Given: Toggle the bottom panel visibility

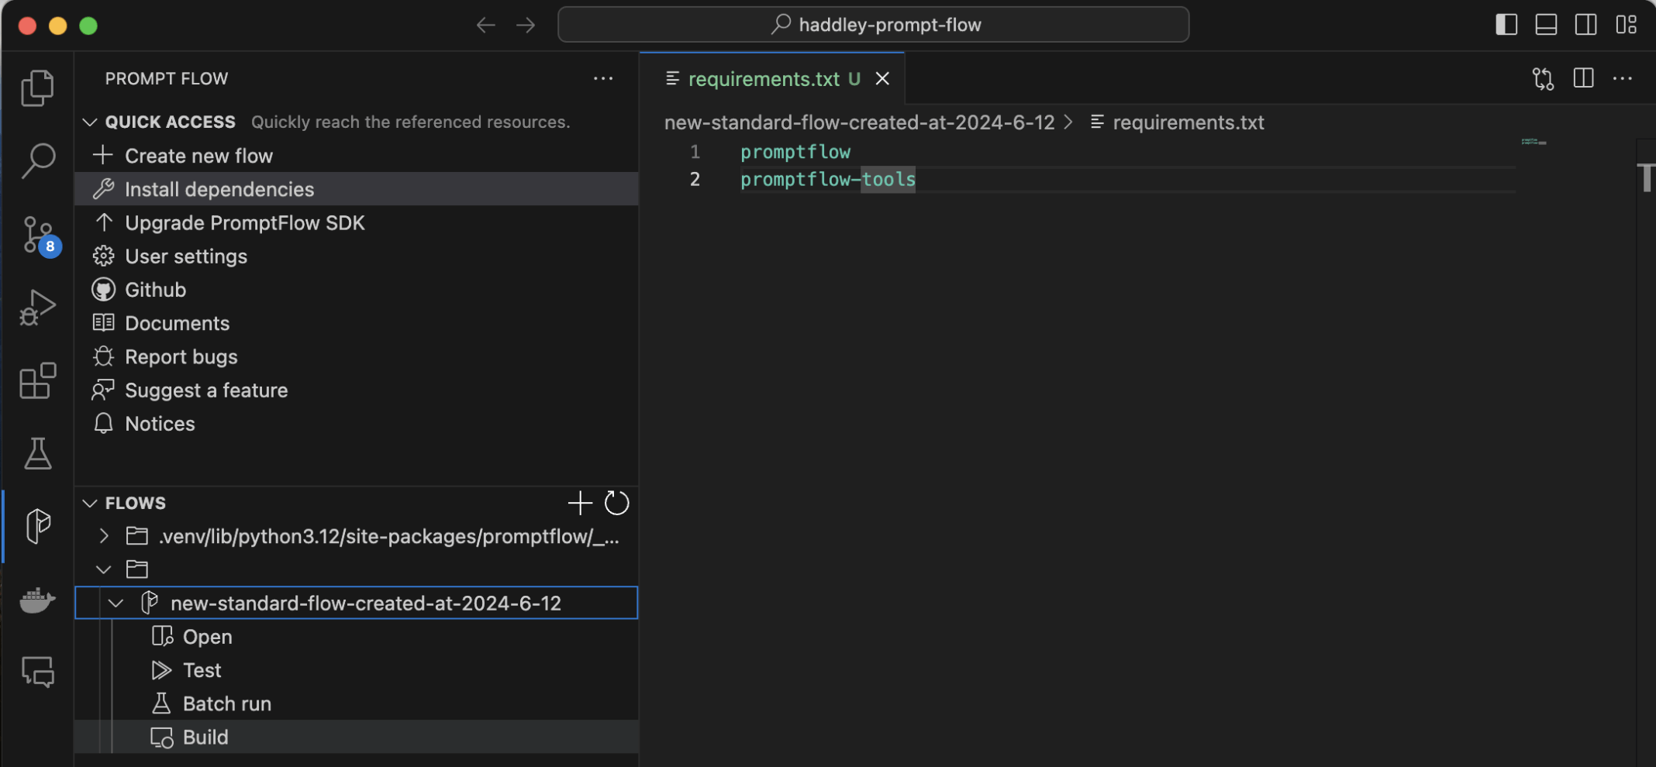Looking at the screenshot, I should point(1546,25).
